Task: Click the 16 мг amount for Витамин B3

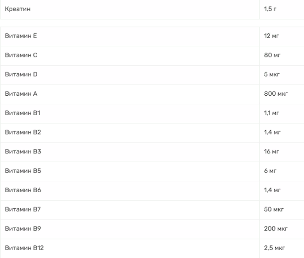Action: click(x=271, y=152)
